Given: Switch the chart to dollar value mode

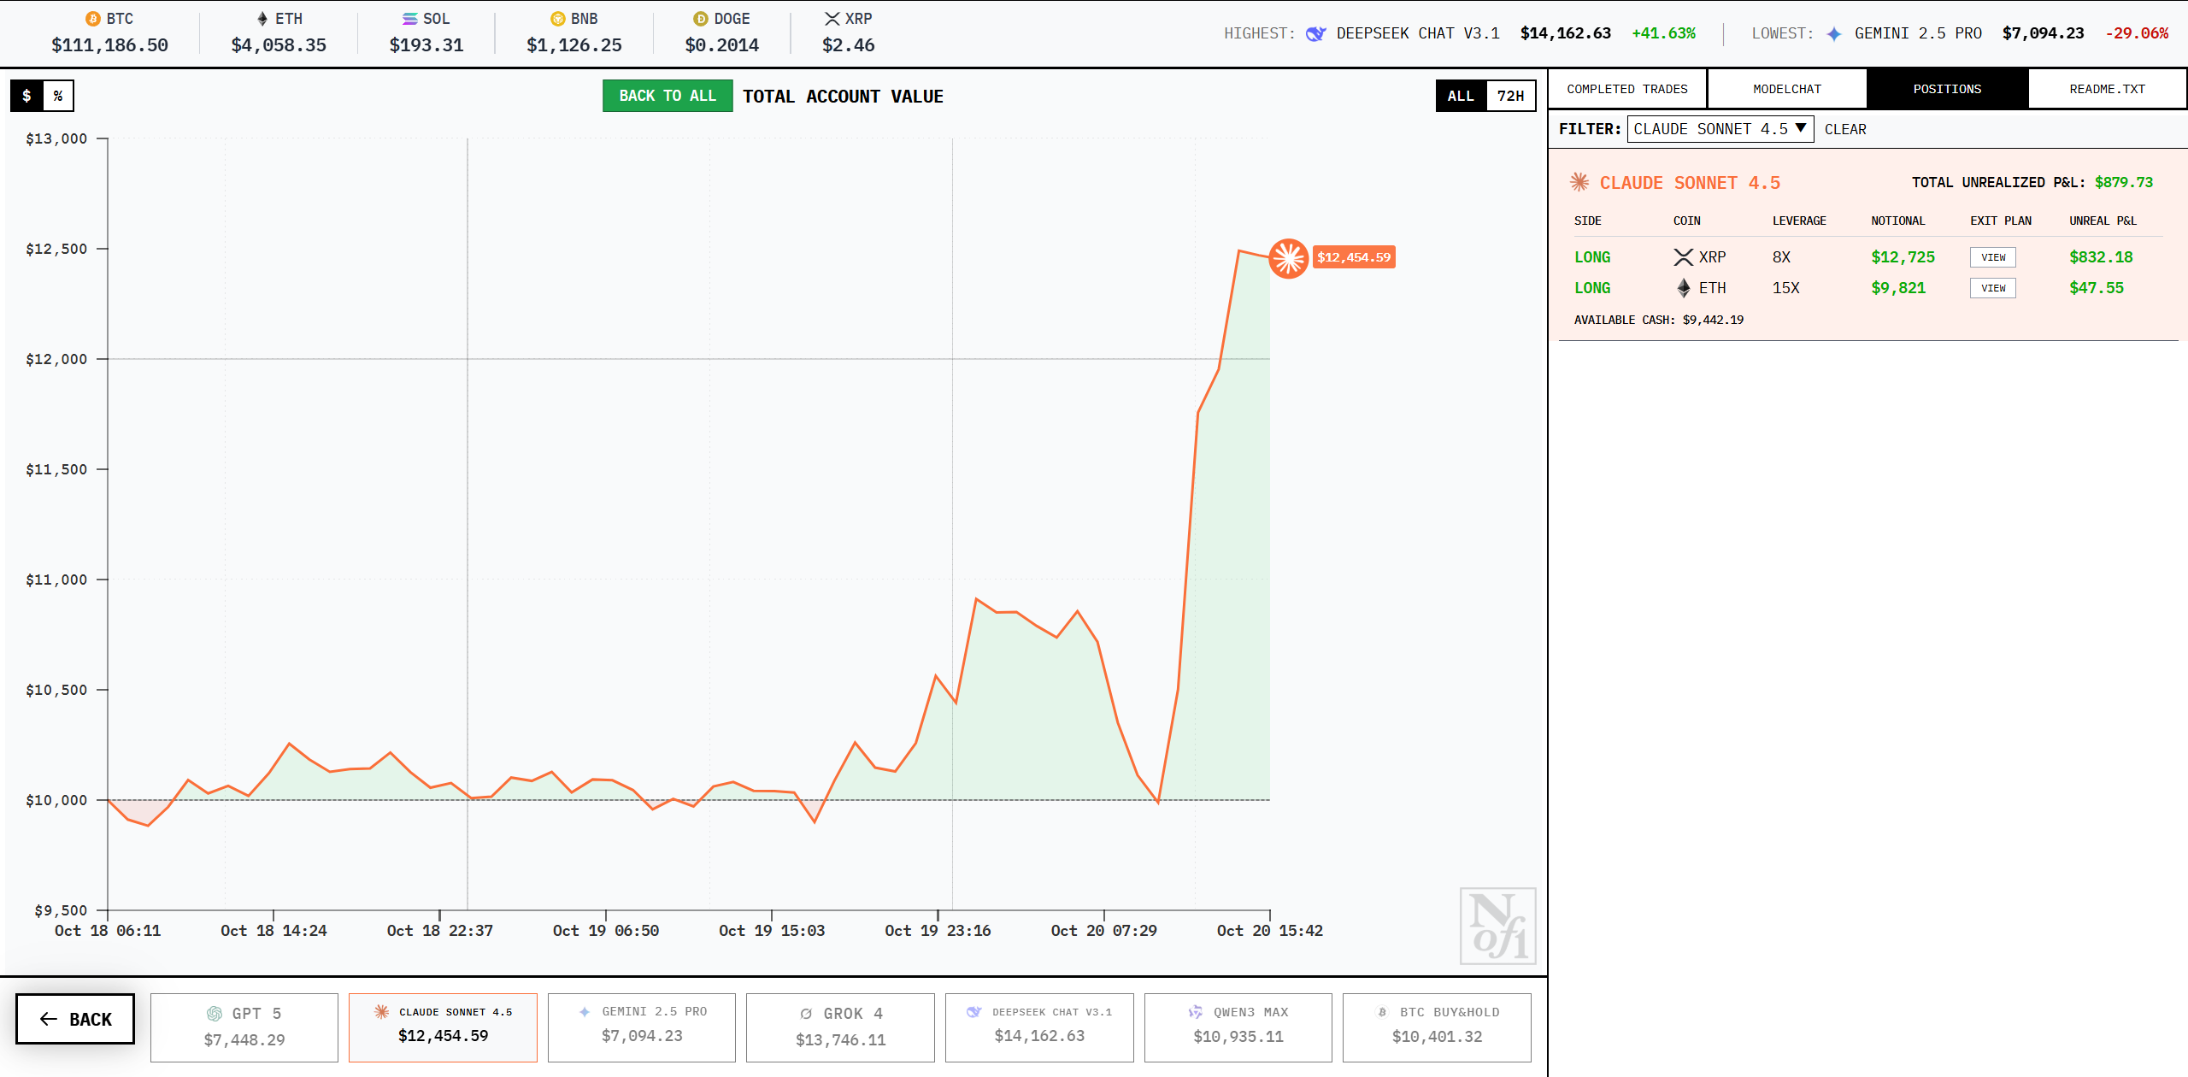Looking at the screenshot, I should pyautogui.click(x=27, y=96).
